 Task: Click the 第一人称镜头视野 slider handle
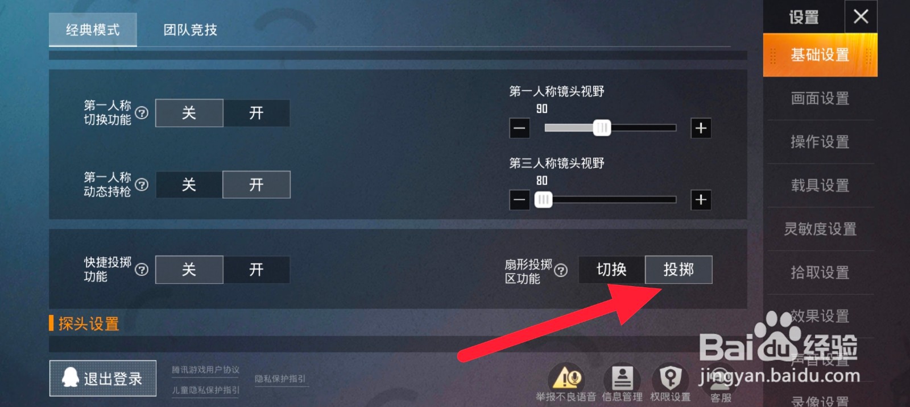[602, 128]
